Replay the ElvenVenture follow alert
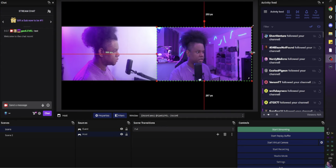 [x=320, y=36]
